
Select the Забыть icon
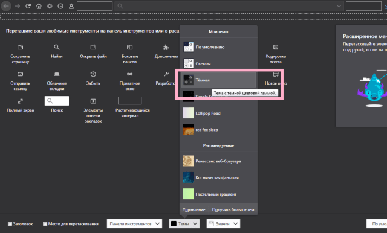(93, 74)
